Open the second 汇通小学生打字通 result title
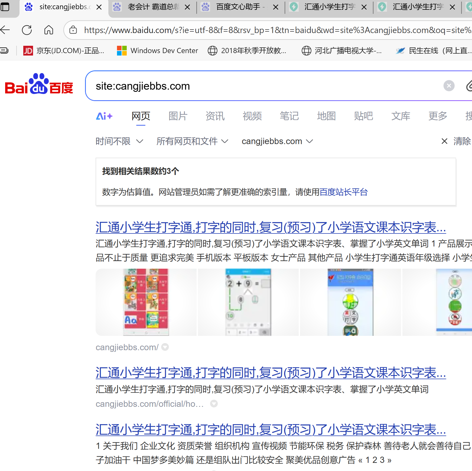The width and height of the screenshot is (472, 471). coord(271,373)
